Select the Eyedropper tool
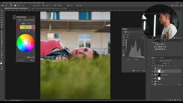Image resolution: width=183 pixels, height=103 pixels. point(2,25)
